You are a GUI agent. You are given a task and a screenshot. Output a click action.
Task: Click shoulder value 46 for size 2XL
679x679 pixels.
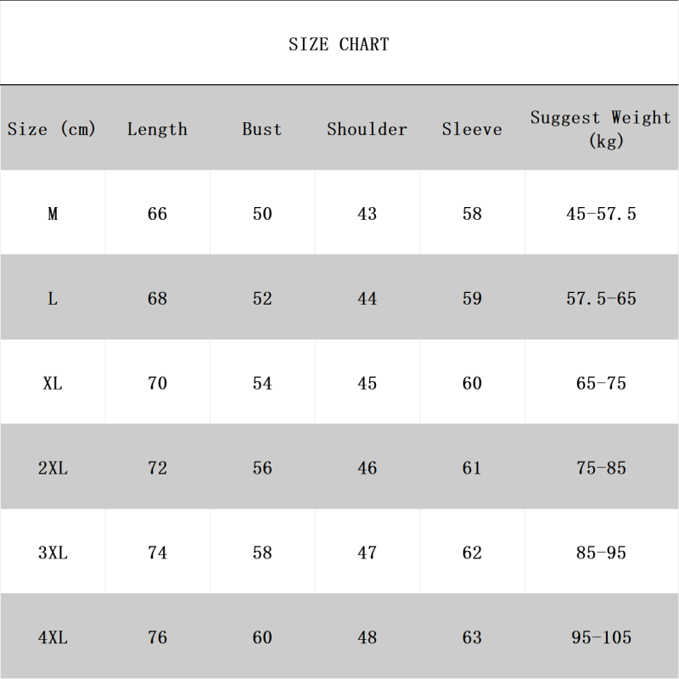point(367,469)
